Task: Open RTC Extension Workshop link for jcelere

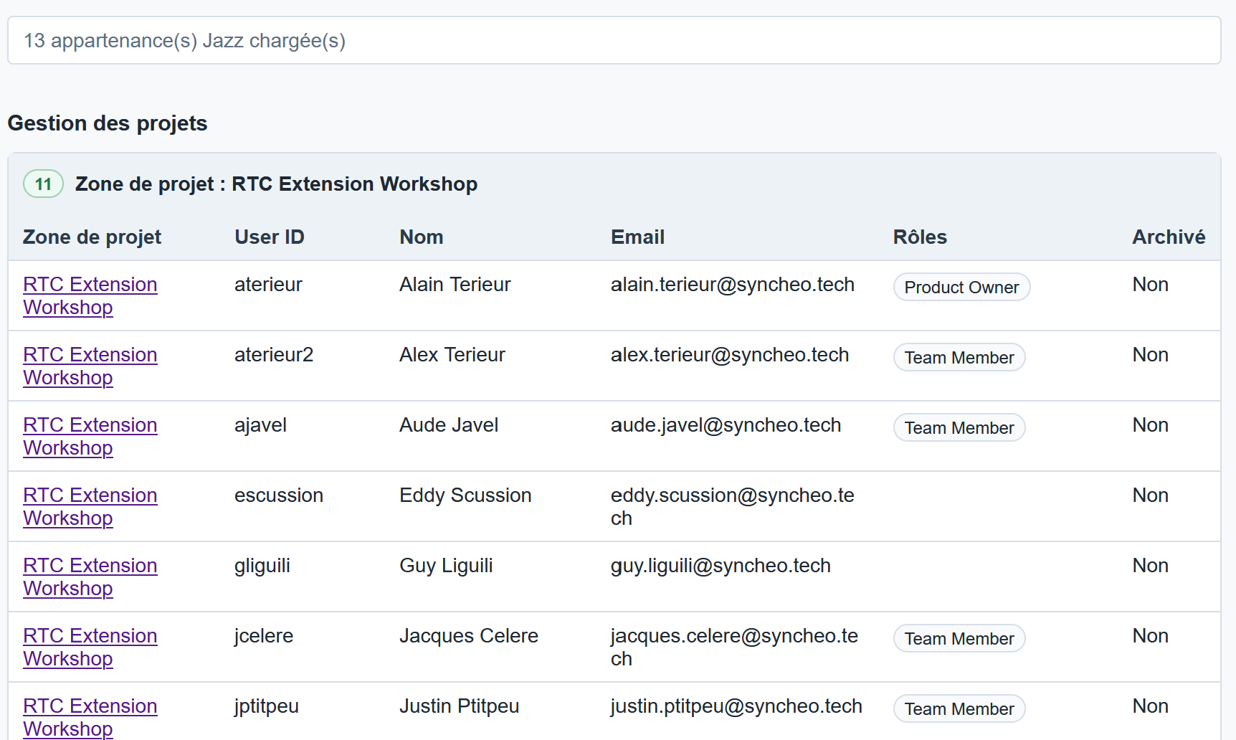Action: tap(90, 647)
